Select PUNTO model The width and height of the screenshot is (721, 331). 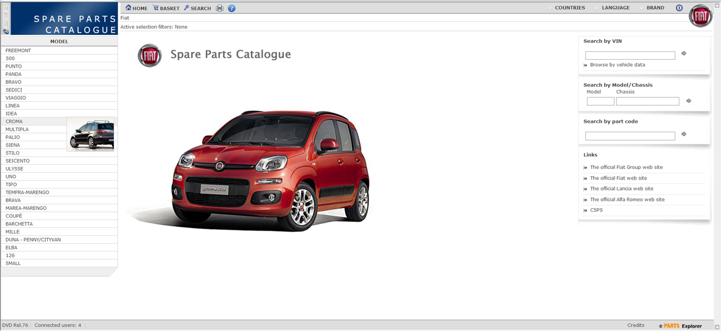pyautogui.click(x=59, y=66)
